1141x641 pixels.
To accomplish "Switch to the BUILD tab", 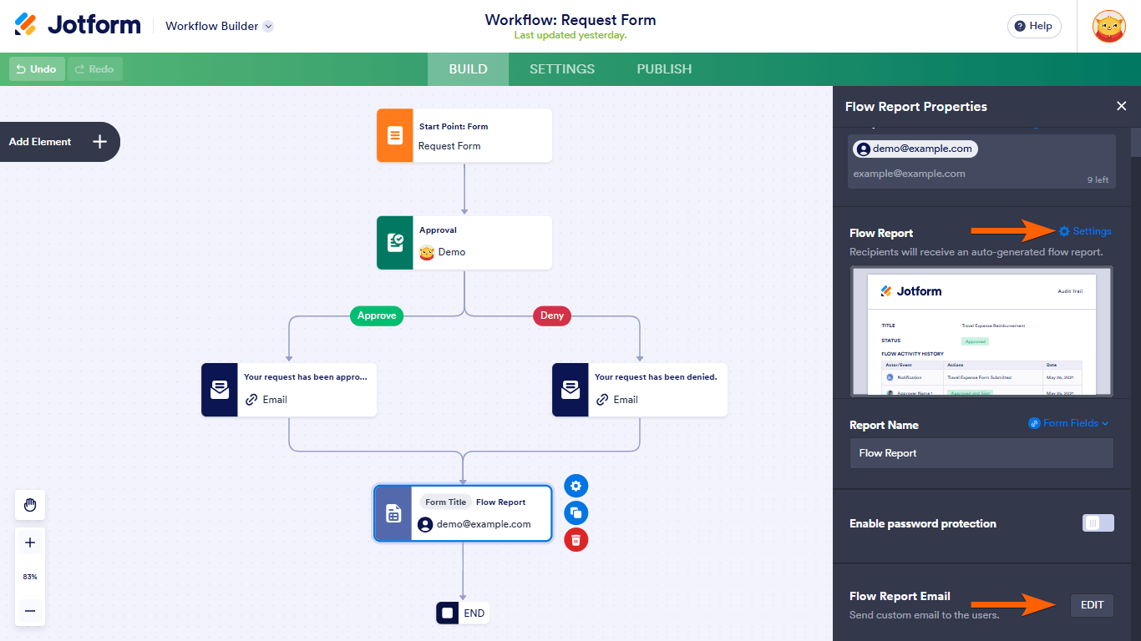I will point(468,69).
